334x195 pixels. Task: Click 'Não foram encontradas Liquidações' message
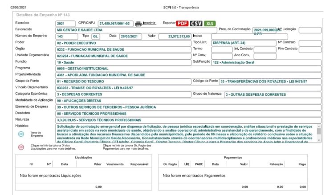tap(50, 175)
